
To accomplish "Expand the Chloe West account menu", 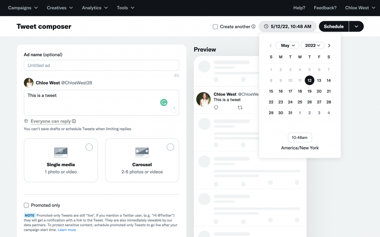I will [x=360, y=8].
